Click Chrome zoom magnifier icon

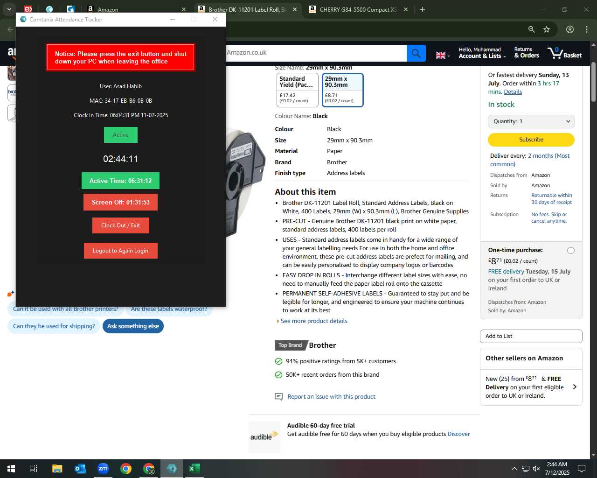click(531, 29)
